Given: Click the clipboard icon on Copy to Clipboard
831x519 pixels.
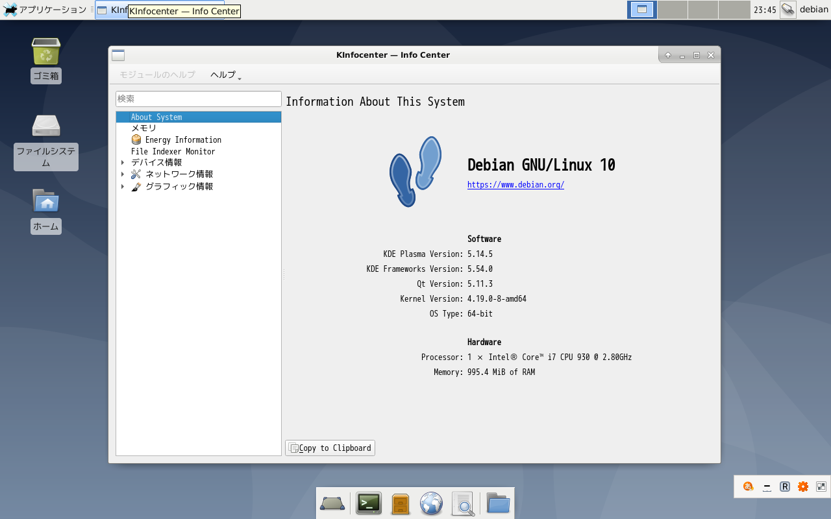Looking at the screenshot, I should [293, 448].
